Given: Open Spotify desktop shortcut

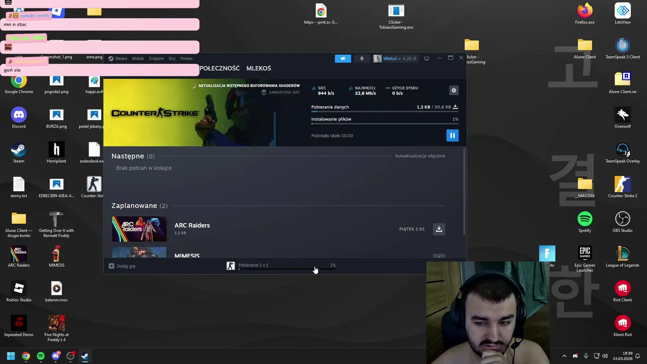Looking at the screenshot, I should click(585, 222).
